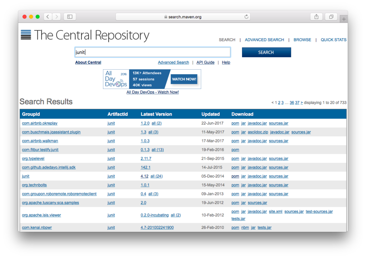The image size is (366, 258).
Task: Download pom for com.fitbur.testify.junit
Action: pyautogui.click(x=235, y=150)
